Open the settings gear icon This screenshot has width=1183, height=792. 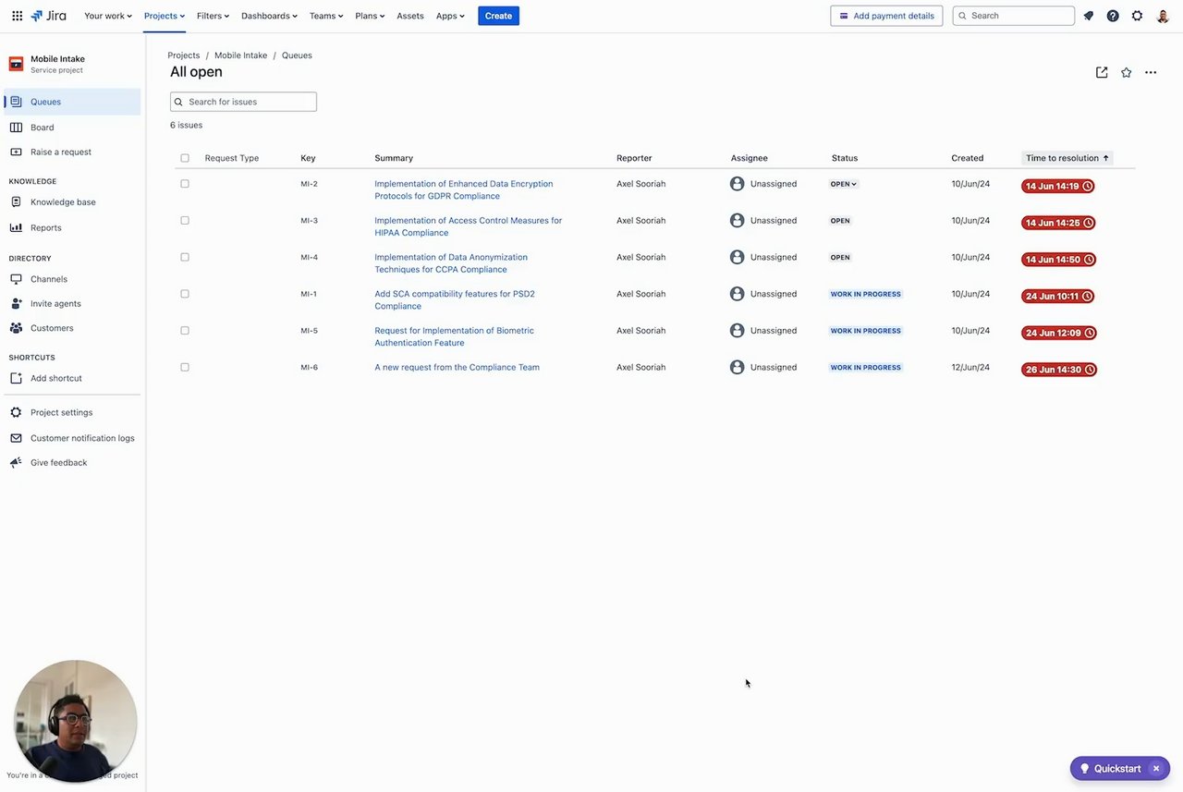point(1137,16)
